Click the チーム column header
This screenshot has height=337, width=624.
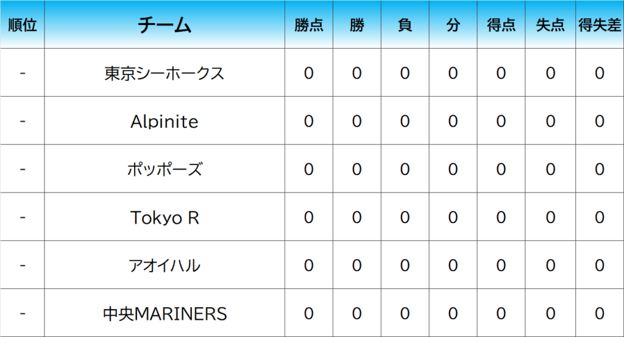pyautogui.click(x=165, y=25)
